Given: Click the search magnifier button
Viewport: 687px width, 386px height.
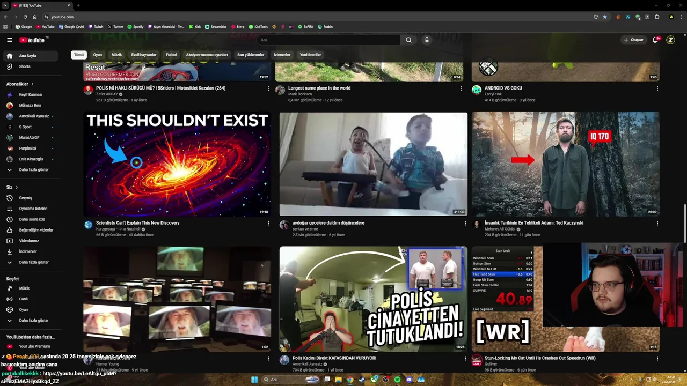Looking at the screenshot, I should point(408,40).
